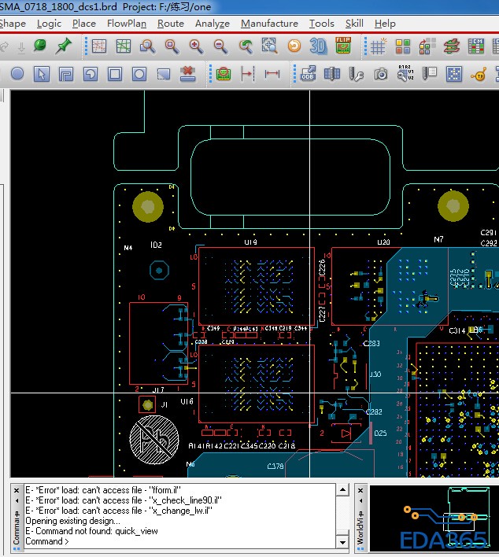Select the Zoom Out magnifier icon
This screenshot has height=557, width=499.
(220, 46)
